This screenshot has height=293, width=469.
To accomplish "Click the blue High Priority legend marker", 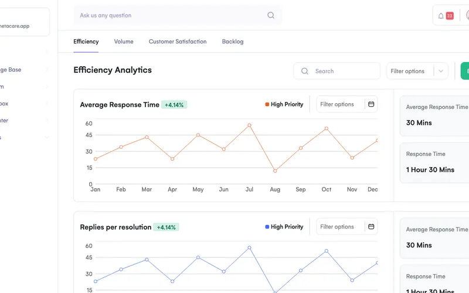I will point(267,227).
